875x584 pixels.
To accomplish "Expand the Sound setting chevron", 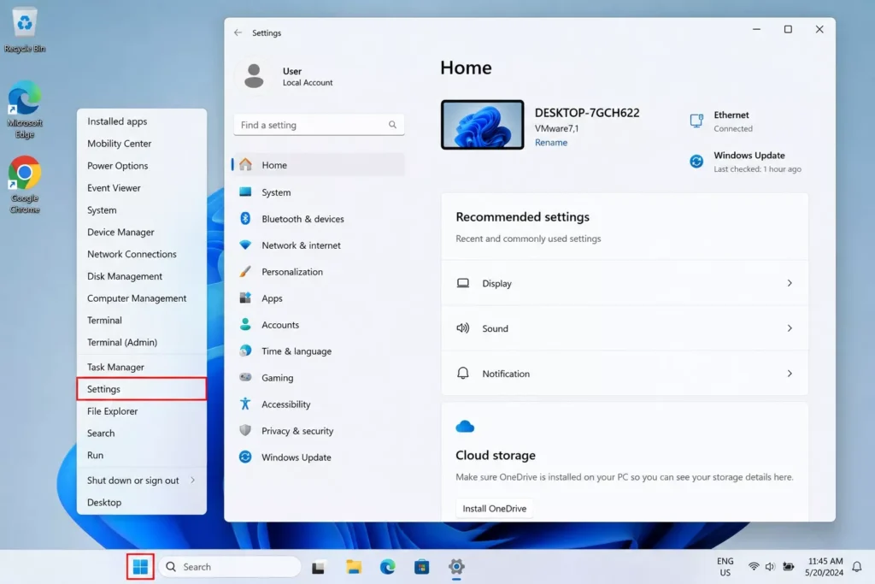I will pyautogui.click(x=790, y=328).
